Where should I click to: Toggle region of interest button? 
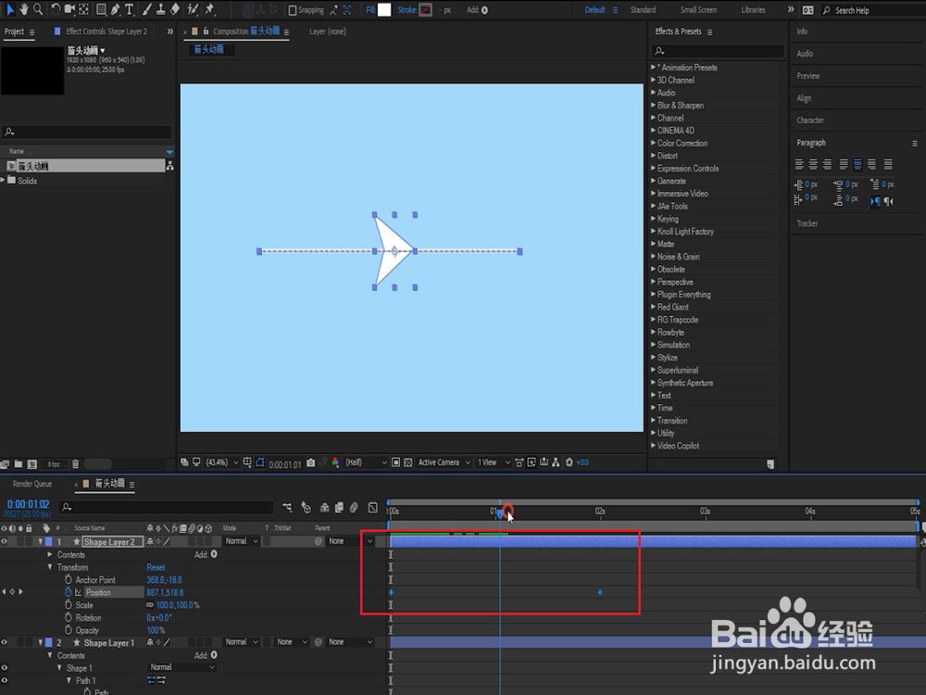[x=395, y=462]
